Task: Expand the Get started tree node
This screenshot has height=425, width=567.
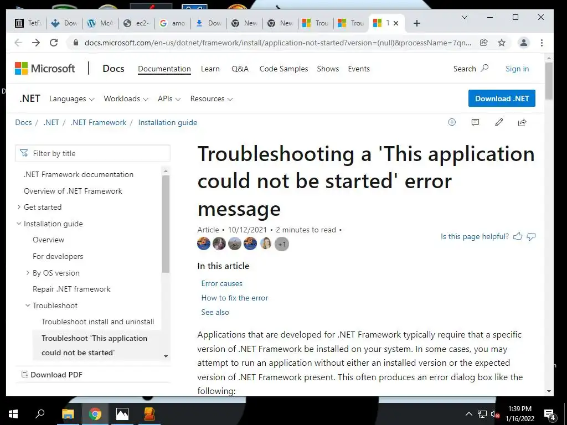Action: click(19, 207)
